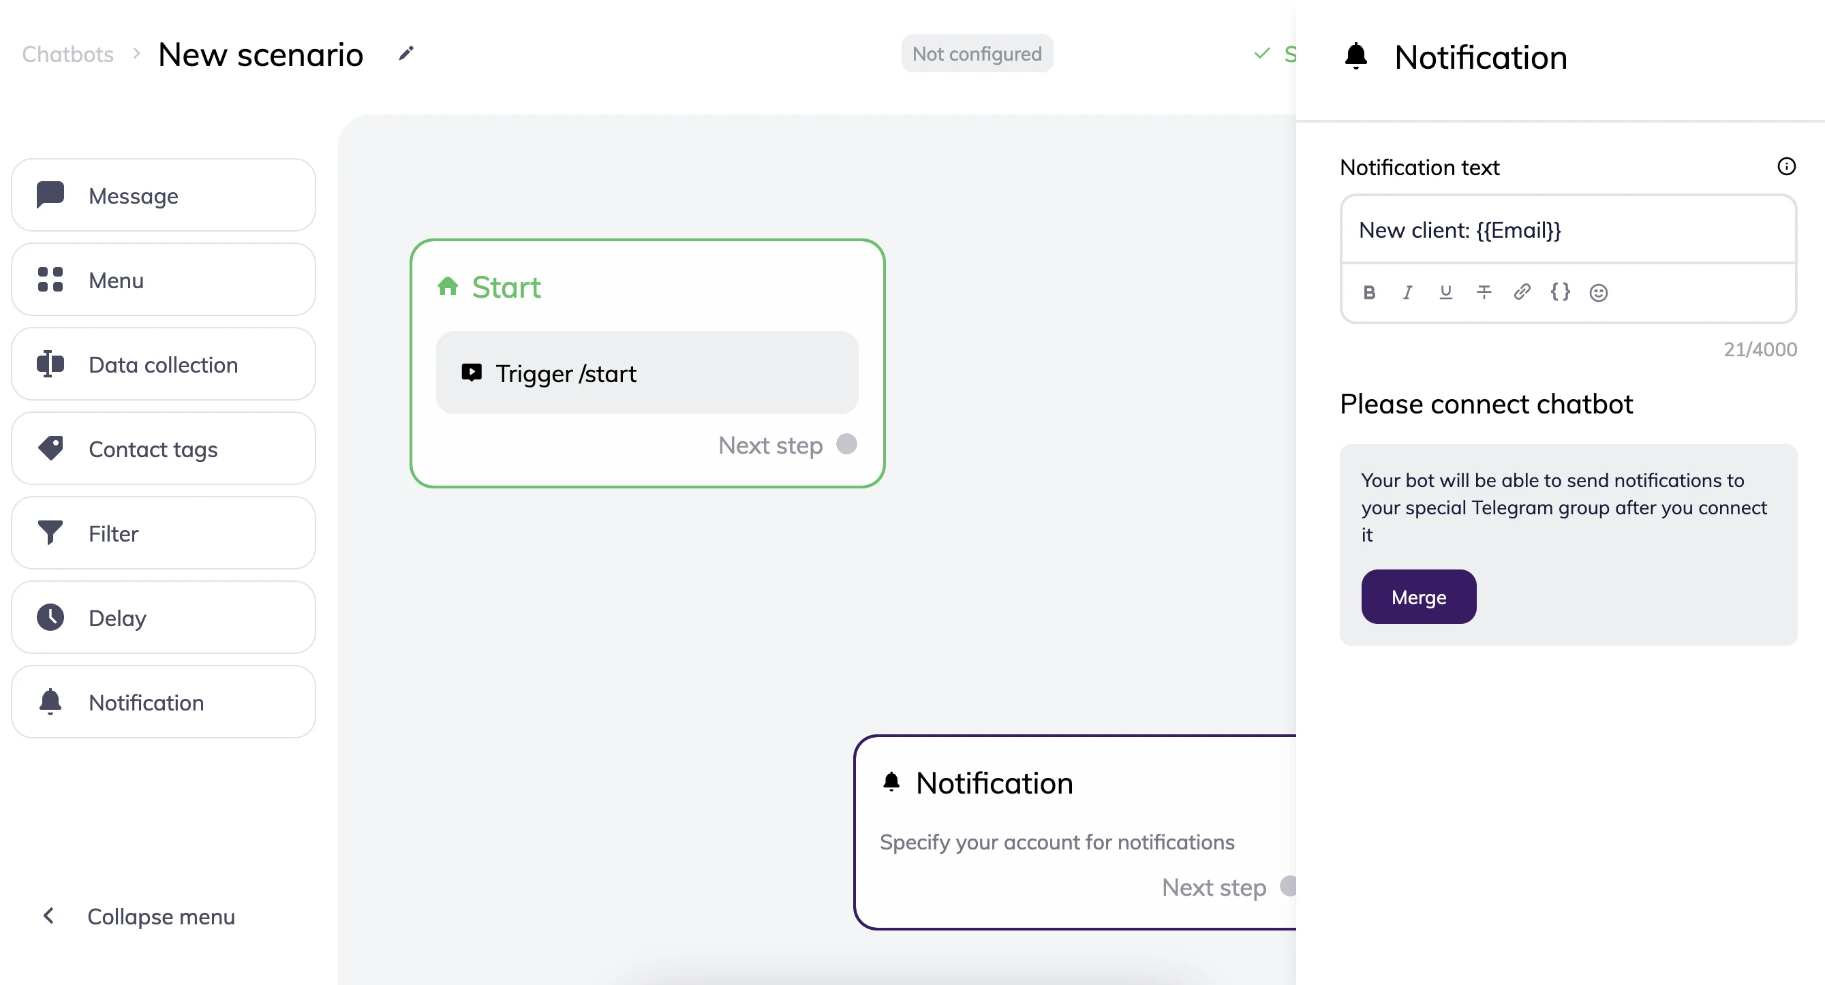The image size is (1825, 985).
Task: Click the Data collection block icon
Action: [50, 363]
